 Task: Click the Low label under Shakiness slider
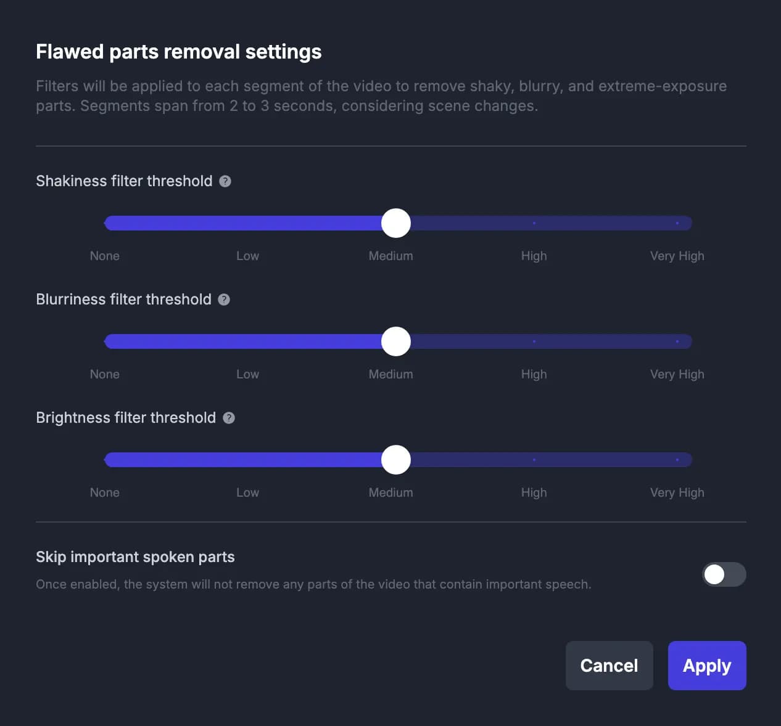click(247, 256)
